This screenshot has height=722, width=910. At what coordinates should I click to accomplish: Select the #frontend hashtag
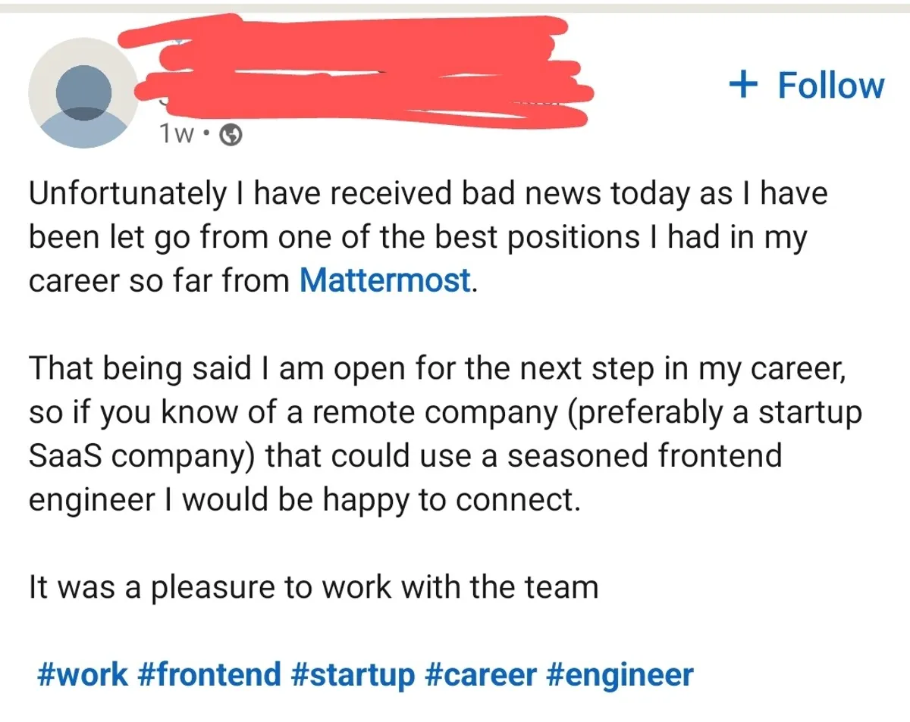click(209, 674)
